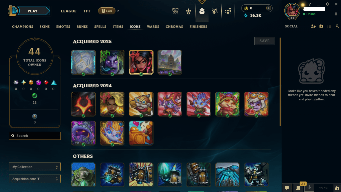Open the Clash crossed-banner icon
This screenshot has width=341, height=192.
tap(175, 11)
